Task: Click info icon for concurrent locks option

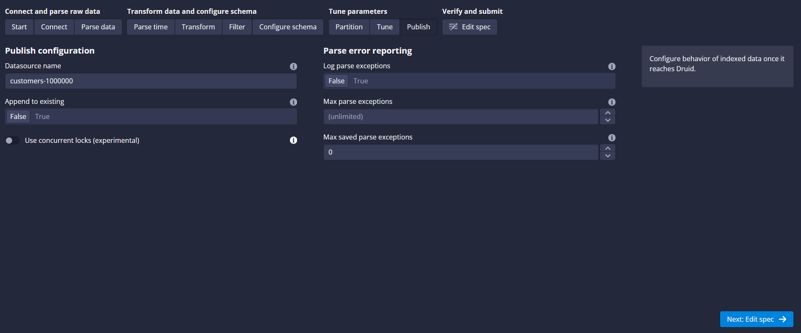Action: click(x=293, y=140)
